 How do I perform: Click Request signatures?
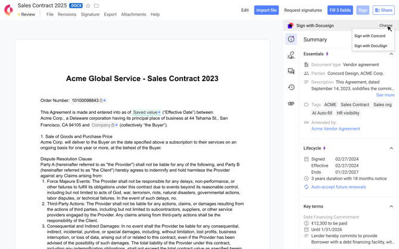303,10
